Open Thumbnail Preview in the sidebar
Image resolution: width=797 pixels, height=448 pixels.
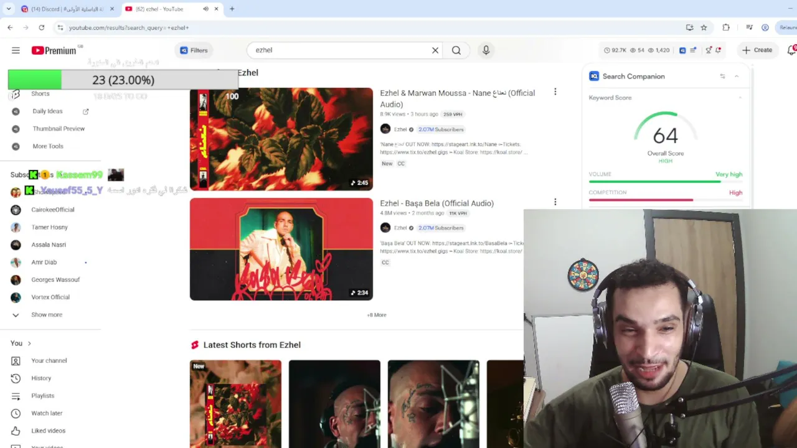pos(59,129)
